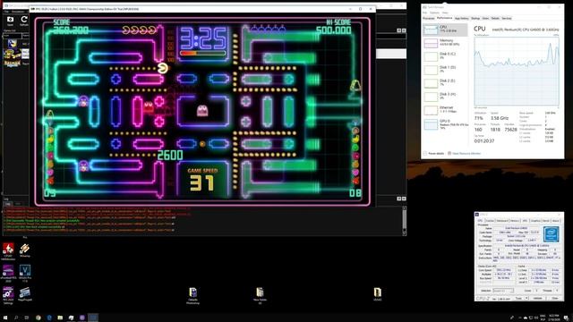Open the notification center in system tray
The height and width of the screenshot is (322, 573).
coord(566,318)
